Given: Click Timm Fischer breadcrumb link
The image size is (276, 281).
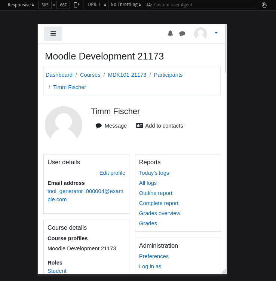Looking at the screenshot, I should coord(70,87).
